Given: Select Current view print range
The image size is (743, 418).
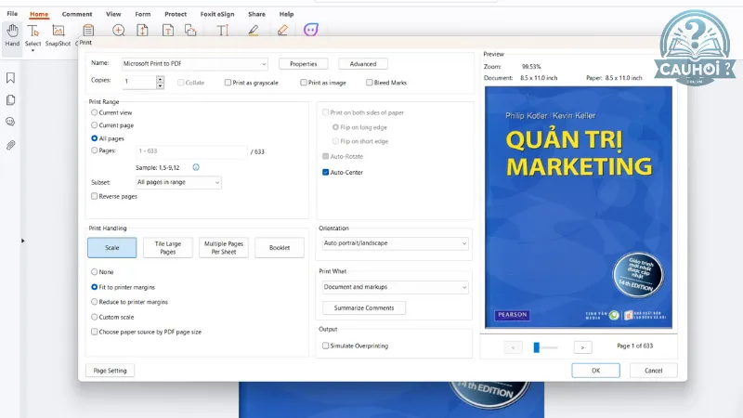Looking at the screenshot, I should pos(95,112).
